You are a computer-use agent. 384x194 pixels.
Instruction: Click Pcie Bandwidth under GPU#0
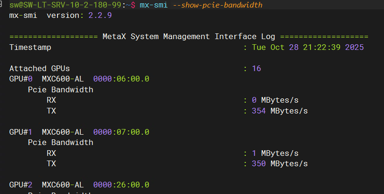(60, 89)
